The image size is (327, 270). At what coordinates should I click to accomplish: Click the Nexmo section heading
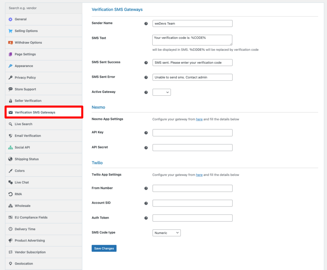tap(98, 107)
